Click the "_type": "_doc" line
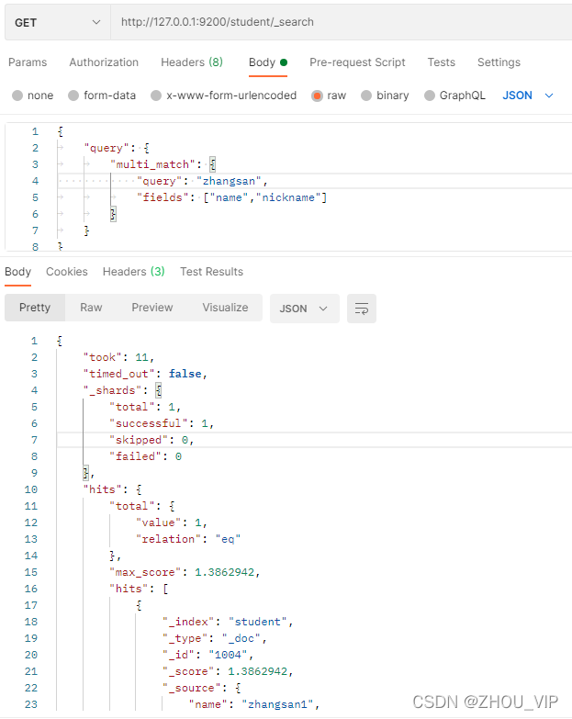Image resolution: width=572 pixels, height=719 pixels. [215, 638]
